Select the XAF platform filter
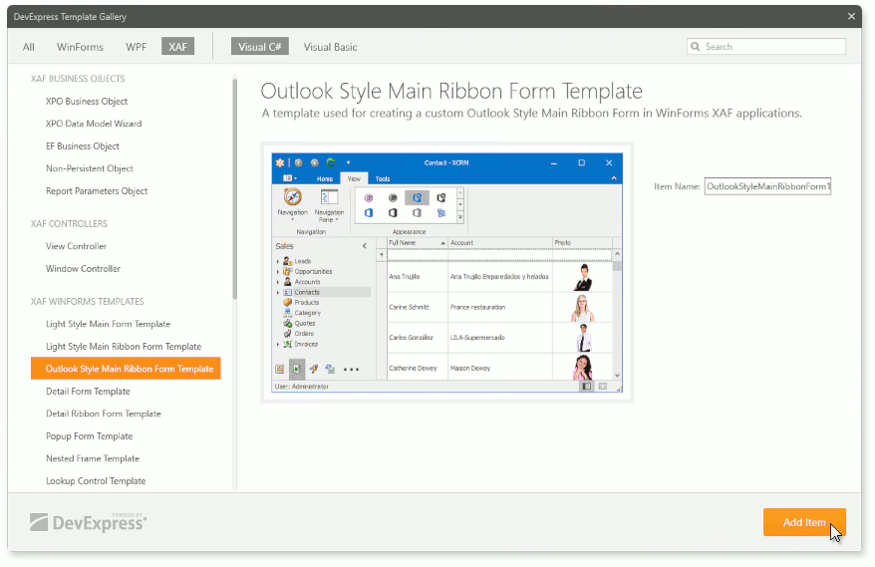Image resolution: width=875 pixels, height=567 pixels. (178, 46)
